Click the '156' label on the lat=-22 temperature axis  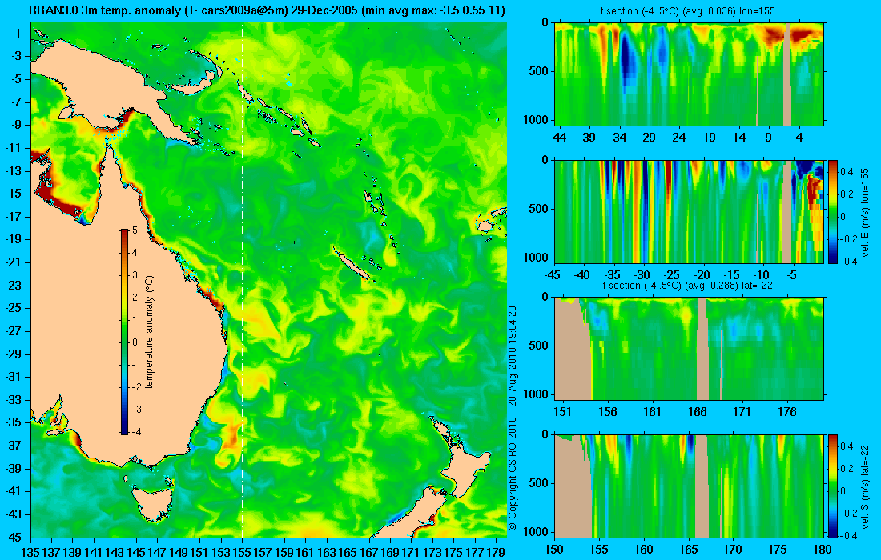tap(607, 412)
